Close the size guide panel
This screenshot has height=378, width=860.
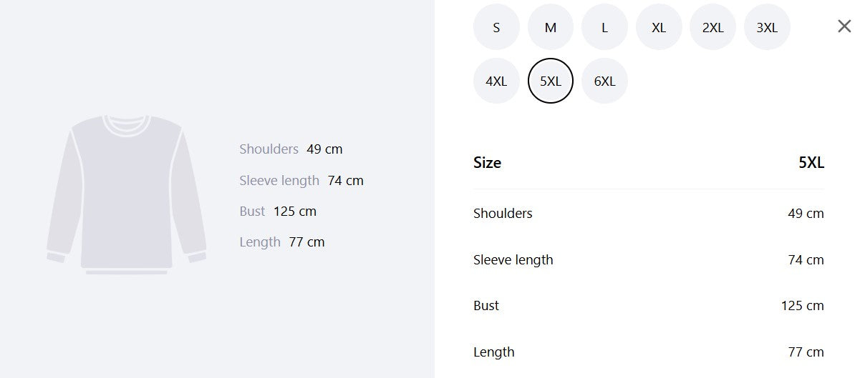coord(844,26)
